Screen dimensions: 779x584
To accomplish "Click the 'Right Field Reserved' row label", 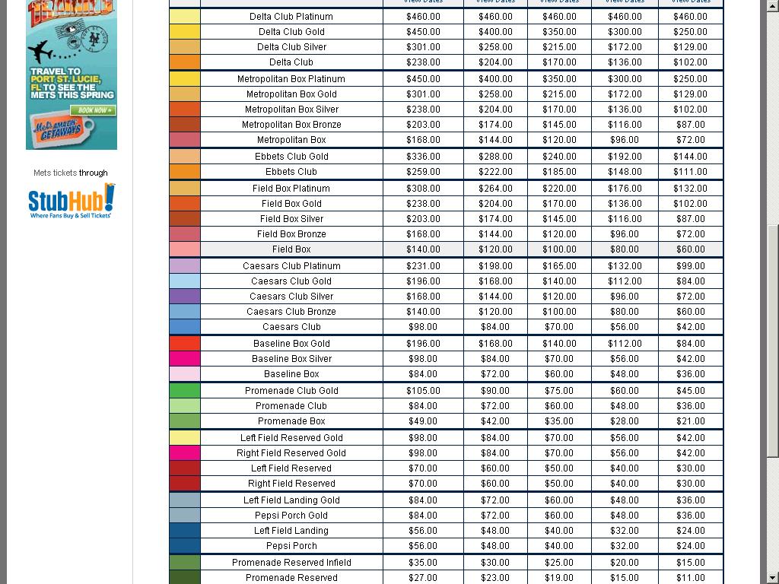I will [291, 484].
